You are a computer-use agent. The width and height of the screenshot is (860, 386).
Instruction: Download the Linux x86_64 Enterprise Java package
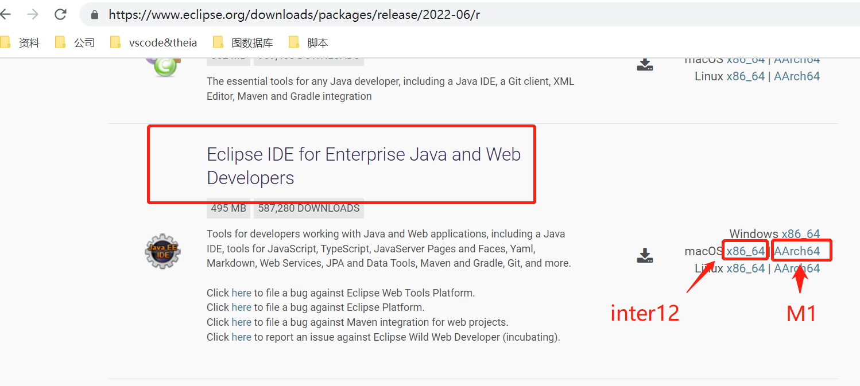[746, 268]
